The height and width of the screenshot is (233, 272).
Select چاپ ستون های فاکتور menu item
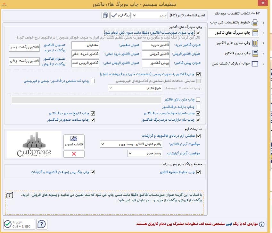pos(233,43)
